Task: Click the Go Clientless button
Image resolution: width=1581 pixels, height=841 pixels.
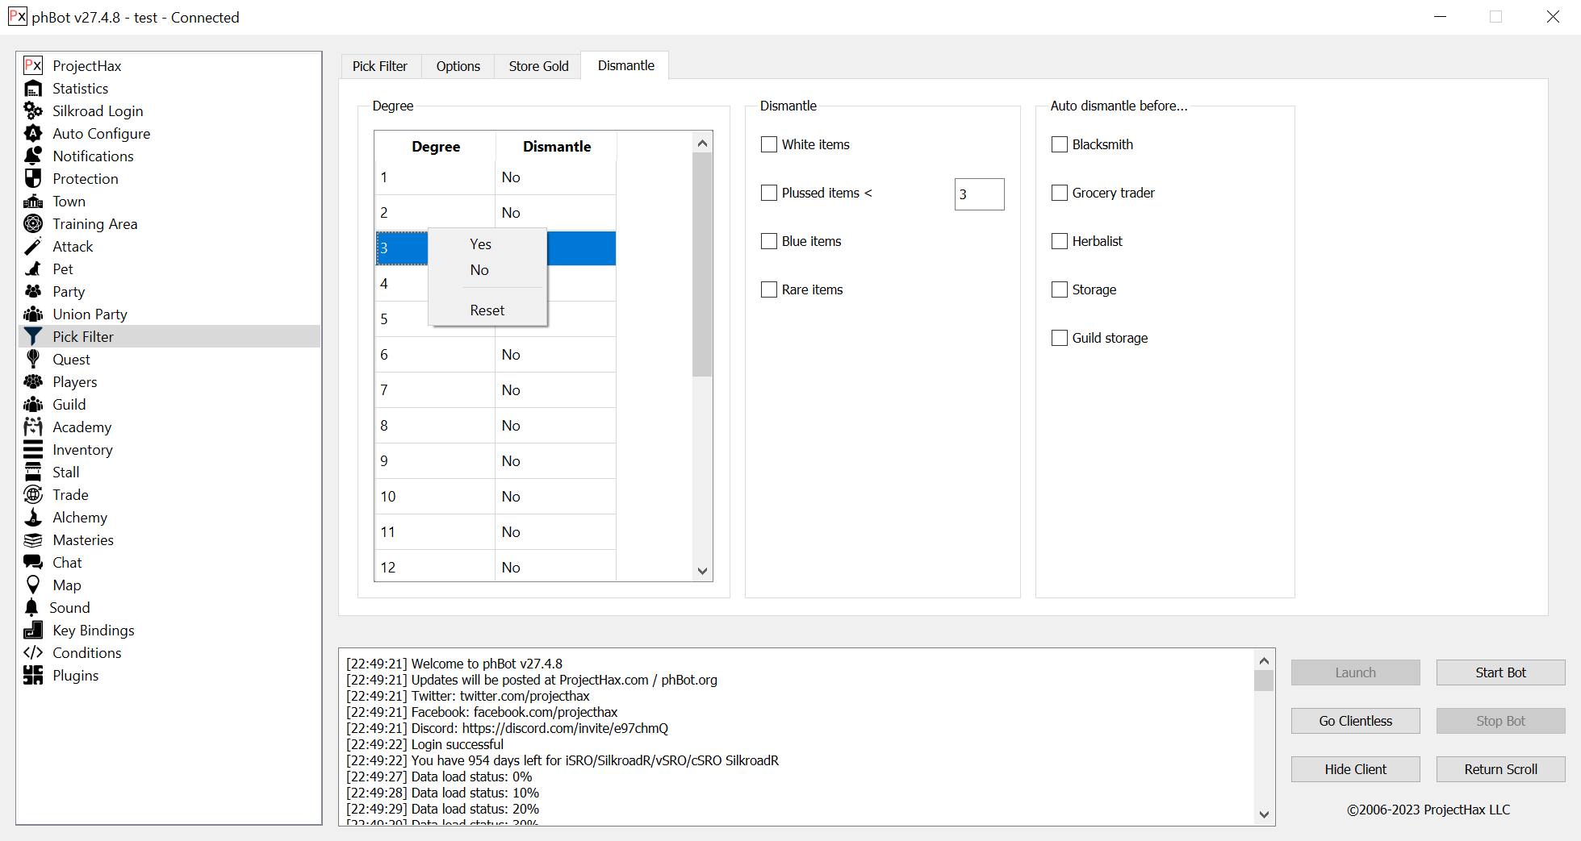Action: (1355, 721)
